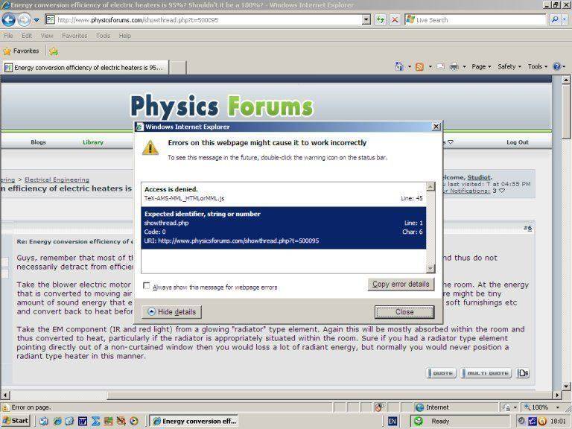Launch Microsoft Word from Quick Launch
This screenshot has width=572, height=429.
[83, 421]
